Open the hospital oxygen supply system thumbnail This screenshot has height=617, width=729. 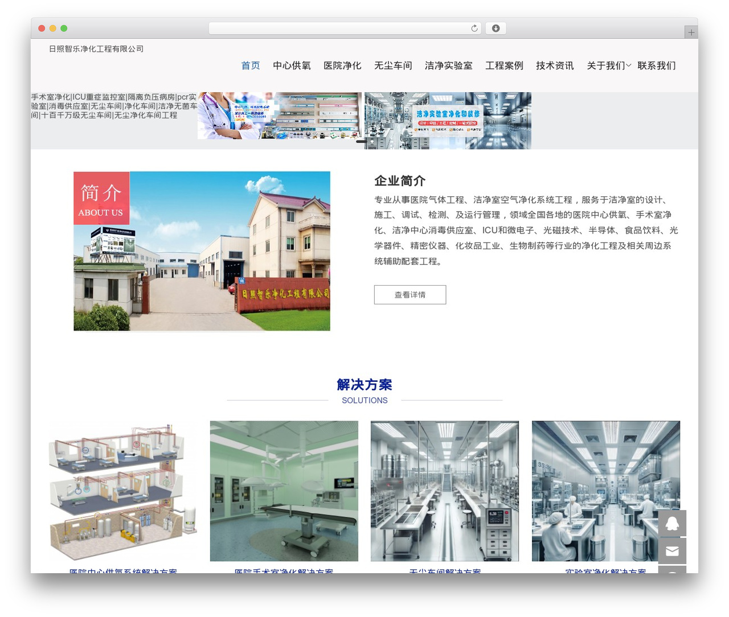pyautogui.click(x=123, y=491)
